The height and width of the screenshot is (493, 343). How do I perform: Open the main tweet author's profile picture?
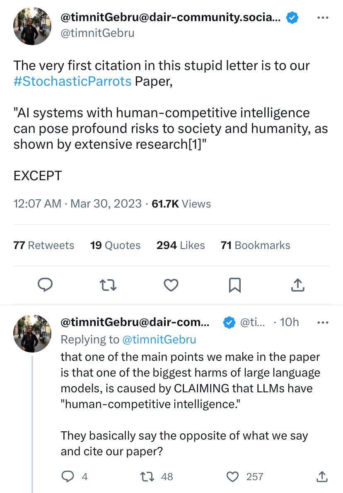pos(32,26)
